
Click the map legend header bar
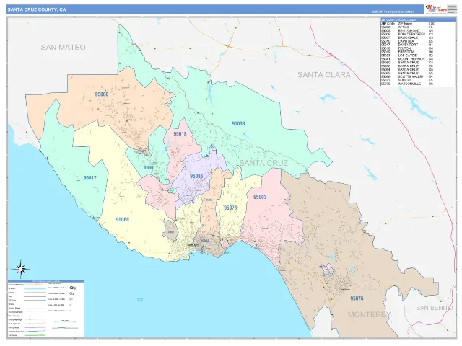pos(46,281)
